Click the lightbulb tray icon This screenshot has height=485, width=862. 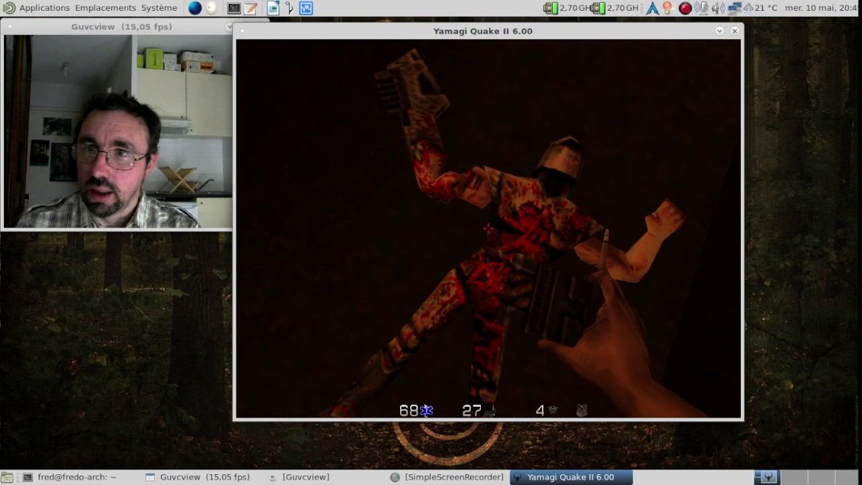click(x=668, y=8)
